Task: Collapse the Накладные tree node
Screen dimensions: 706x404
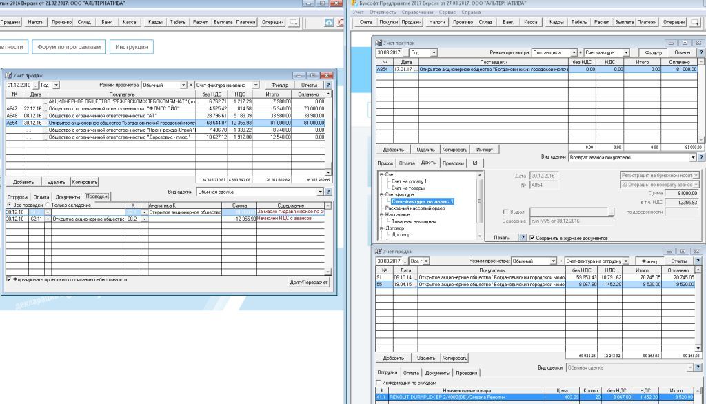Action: 381,214
